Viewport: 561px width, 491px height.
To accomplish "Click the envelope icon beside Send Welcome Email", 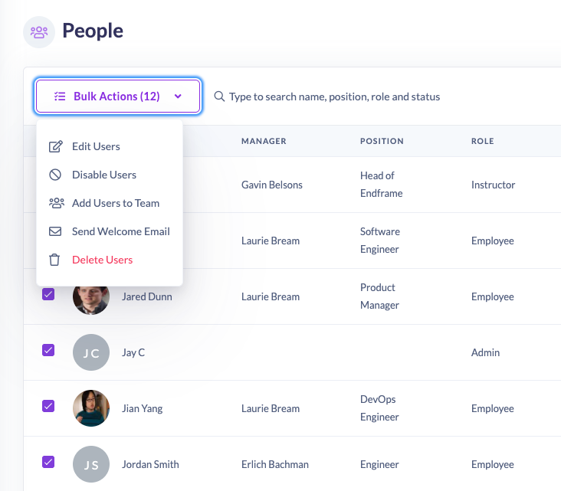I will pyautogui.click(x=55, y=231).
